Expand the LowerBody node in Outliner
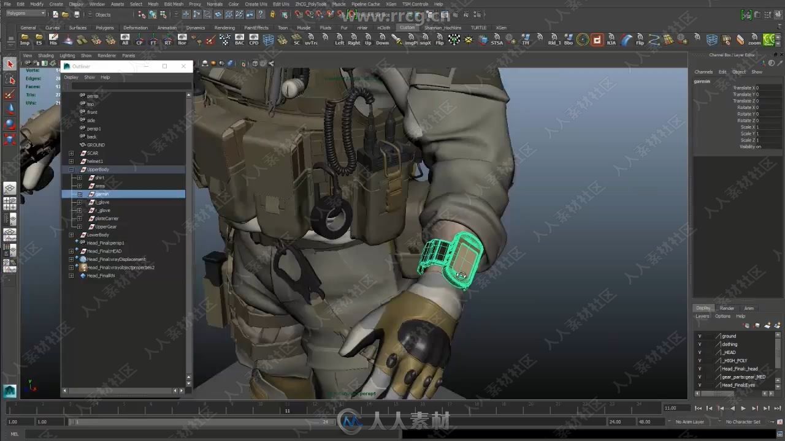Viewport: 785px width, 441px height. (71, 235)
